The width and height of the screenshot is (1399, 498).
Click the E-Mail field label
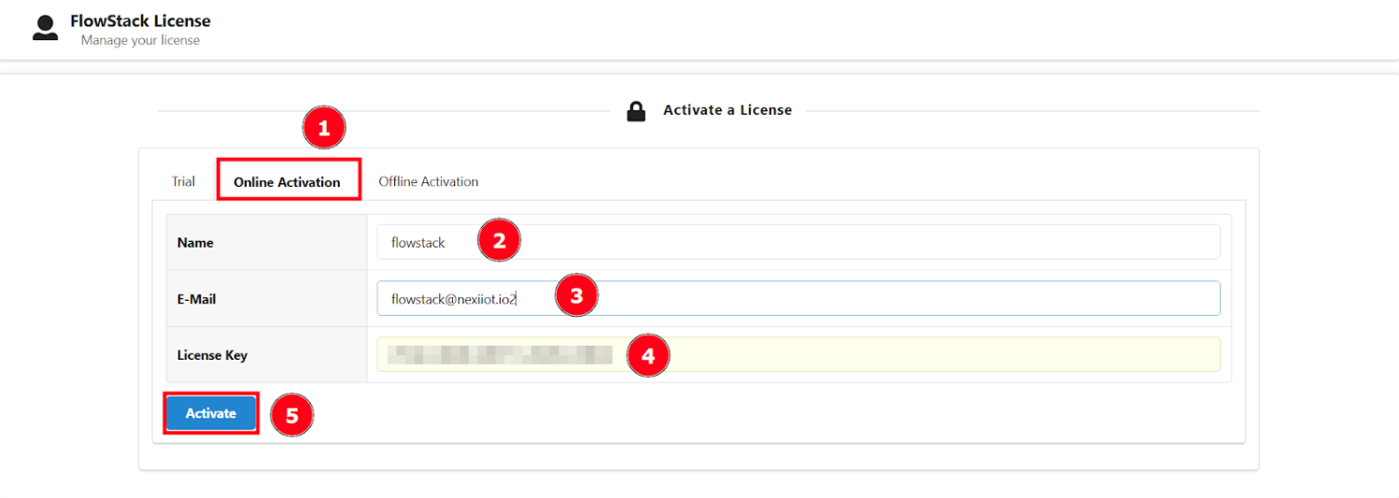tap(197, 300)
